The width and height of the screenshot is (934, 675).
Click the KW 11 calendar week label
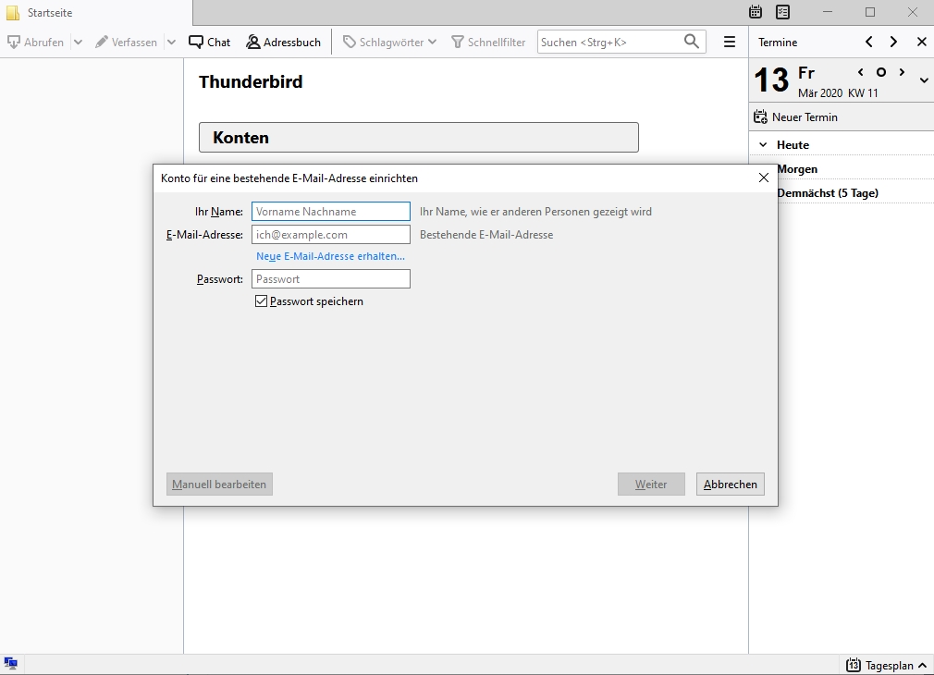point(863,93)
